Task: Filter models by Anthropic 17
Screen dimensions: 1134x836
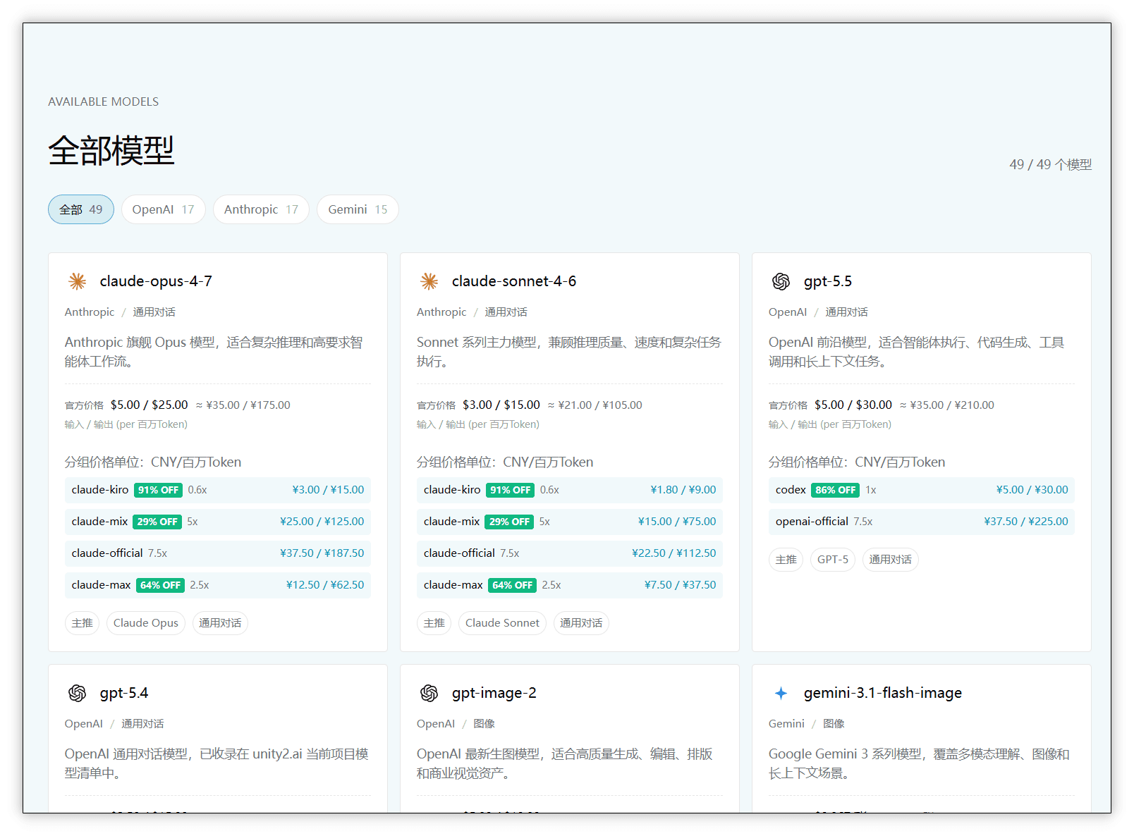Action: click(x=261, y=209)
